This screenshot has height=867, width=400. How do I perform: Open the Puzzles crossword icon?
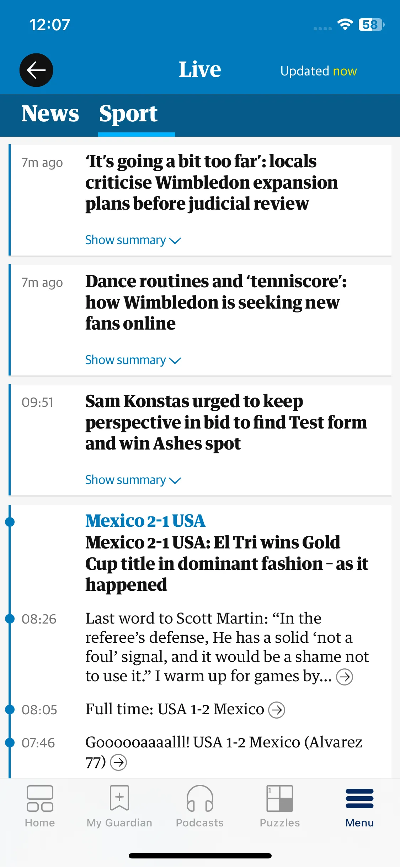point(280,798)
